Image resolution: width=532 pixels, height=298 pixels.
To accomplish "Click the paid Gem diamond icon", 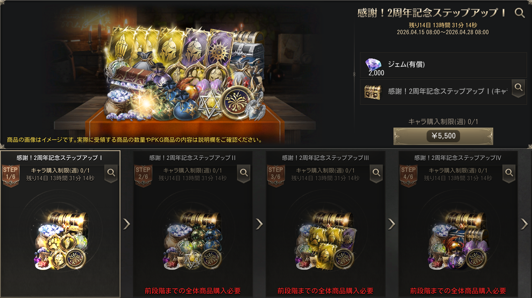I will (x=373, y=64).
